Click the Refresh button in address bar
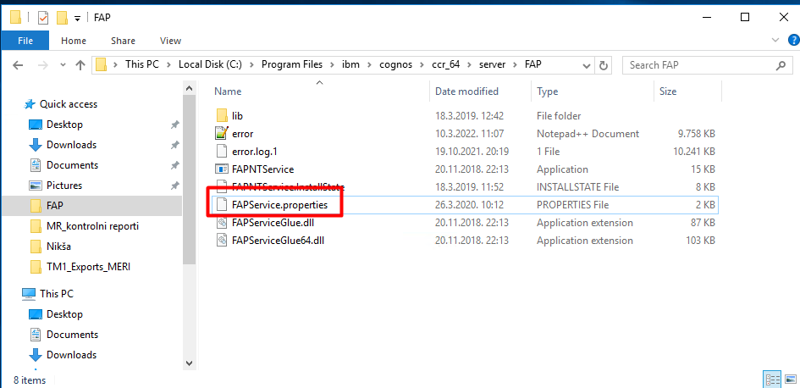 604,65
